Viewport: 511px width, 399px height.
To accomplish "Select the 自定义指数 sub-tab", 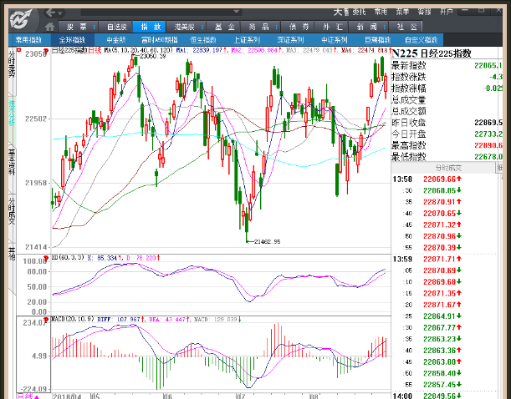I will [x=421, y=40].
